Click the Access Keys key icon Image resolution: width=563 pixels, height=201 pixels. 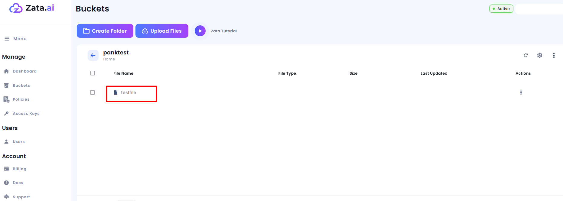[x=6, y=114]
